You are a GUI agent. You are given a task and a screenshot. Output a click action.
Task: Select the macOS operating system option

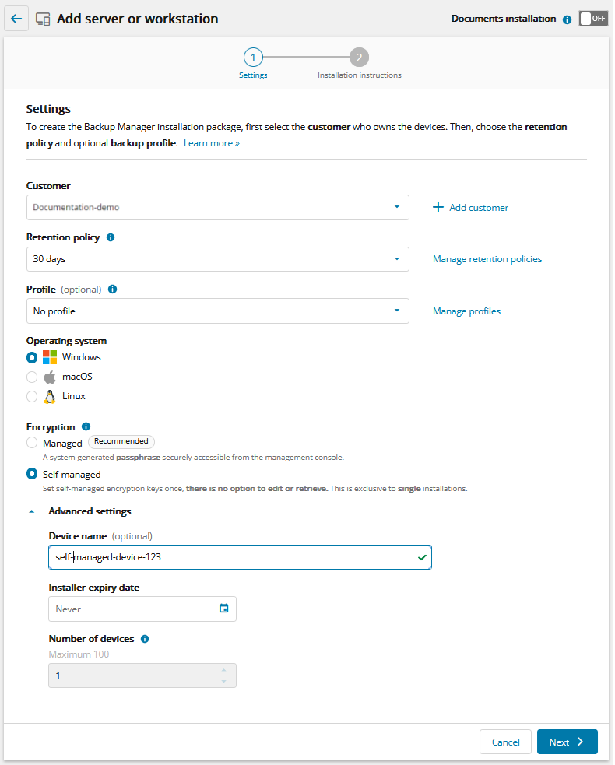click(32, 377)
